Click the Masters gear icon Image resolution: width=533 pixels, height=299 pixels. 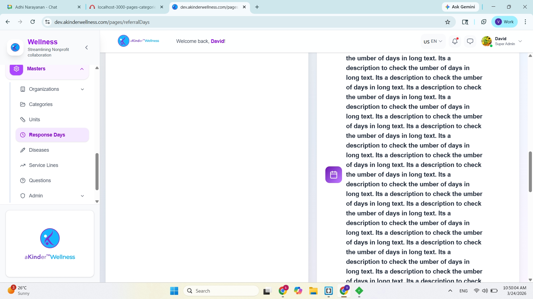point(16,69)
